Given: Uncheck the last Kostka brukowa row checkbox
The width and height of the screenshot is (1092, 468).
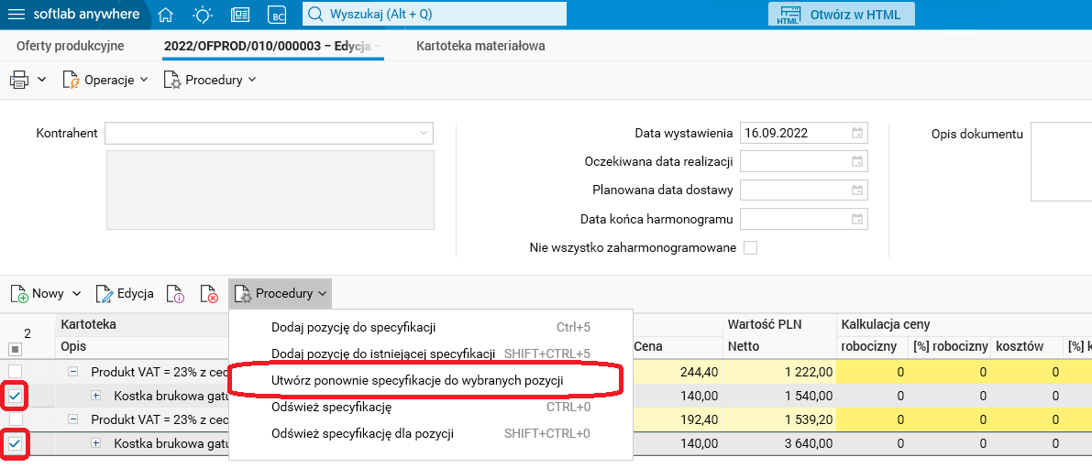Looking at the screenshot, I should tap(15, 443).
